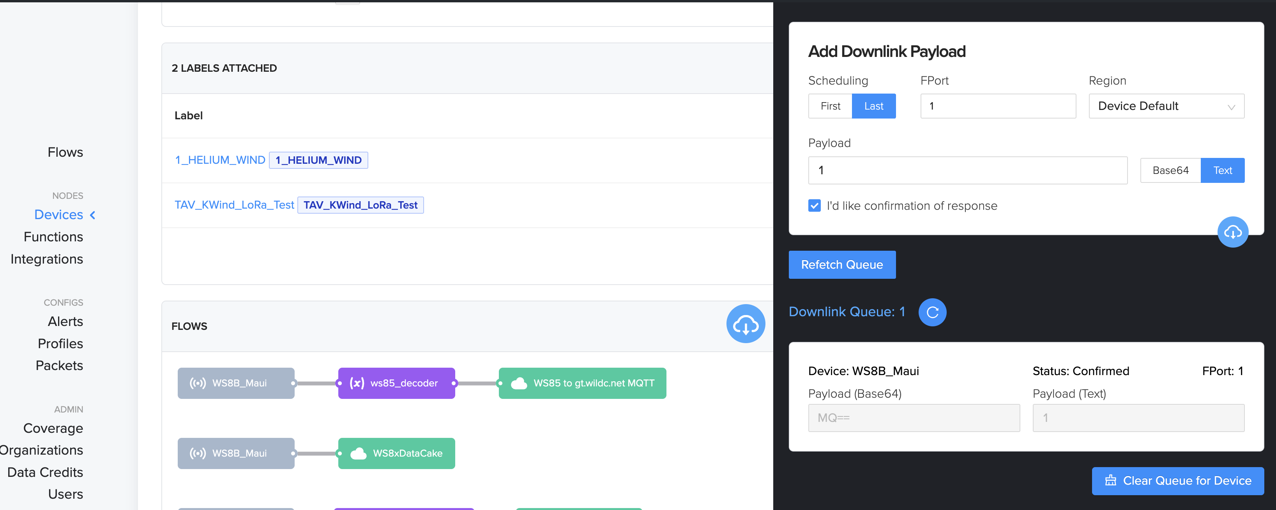Click the radio signal icon on second WS8B_Maui node
This screenshot has height=510, width=1276.
pyautogui.click(x=198, y=453)
